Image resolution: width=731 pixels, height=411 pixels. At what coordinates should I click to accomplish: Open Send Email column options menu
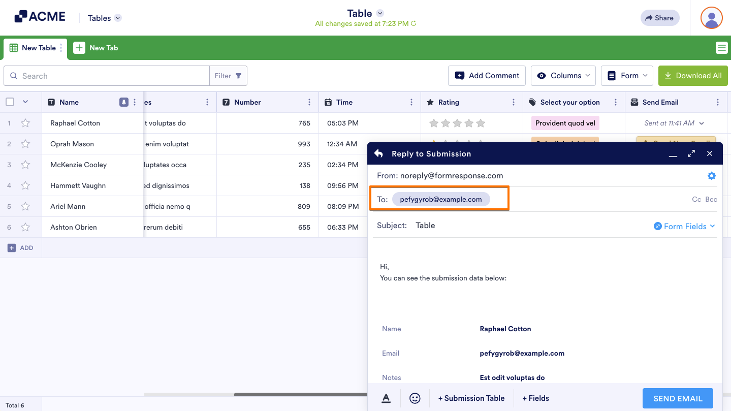coord(718,102)
